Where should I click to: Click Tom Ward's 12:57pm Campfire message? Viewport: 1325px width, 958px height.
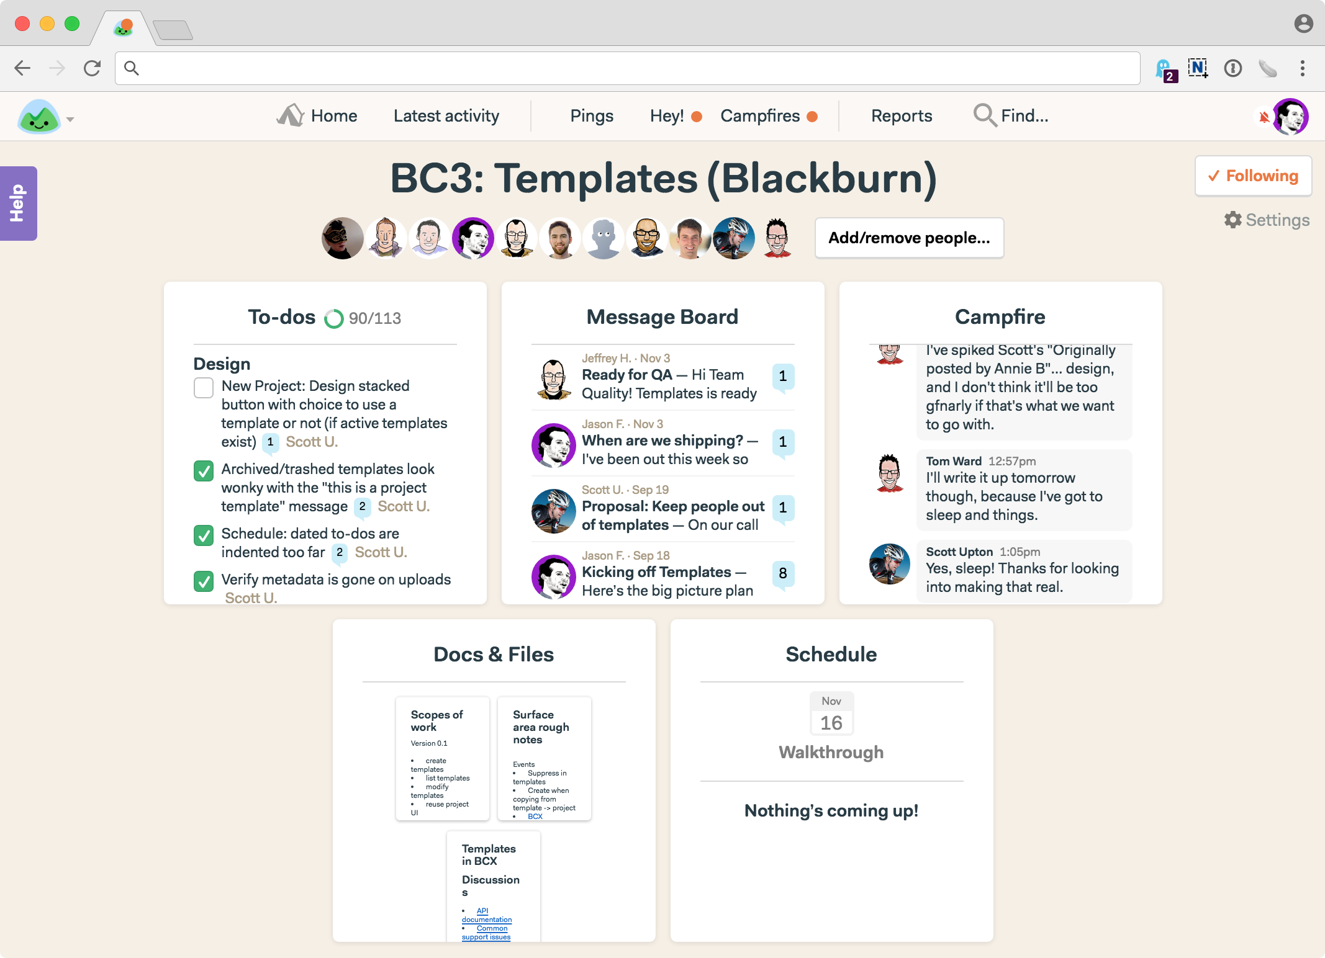[1023, 490]
